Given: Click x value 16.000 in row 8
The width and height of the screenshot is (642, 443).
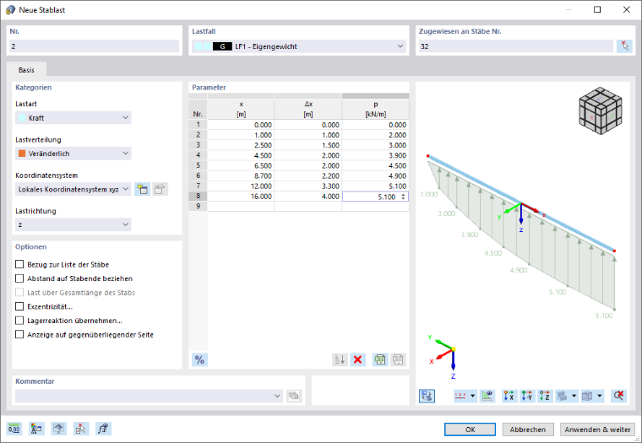Looking at the screenshot, I should 241,196.
